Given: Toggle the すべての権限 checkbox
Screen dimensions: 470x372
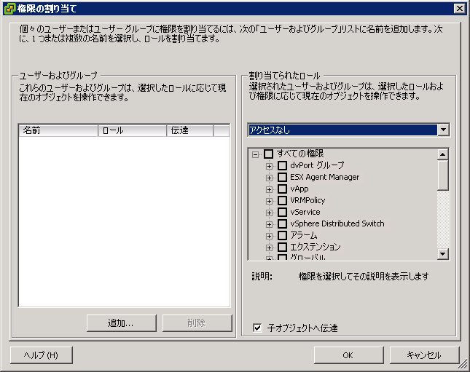Looking at the screenshot, I should [x=268, y=154].
